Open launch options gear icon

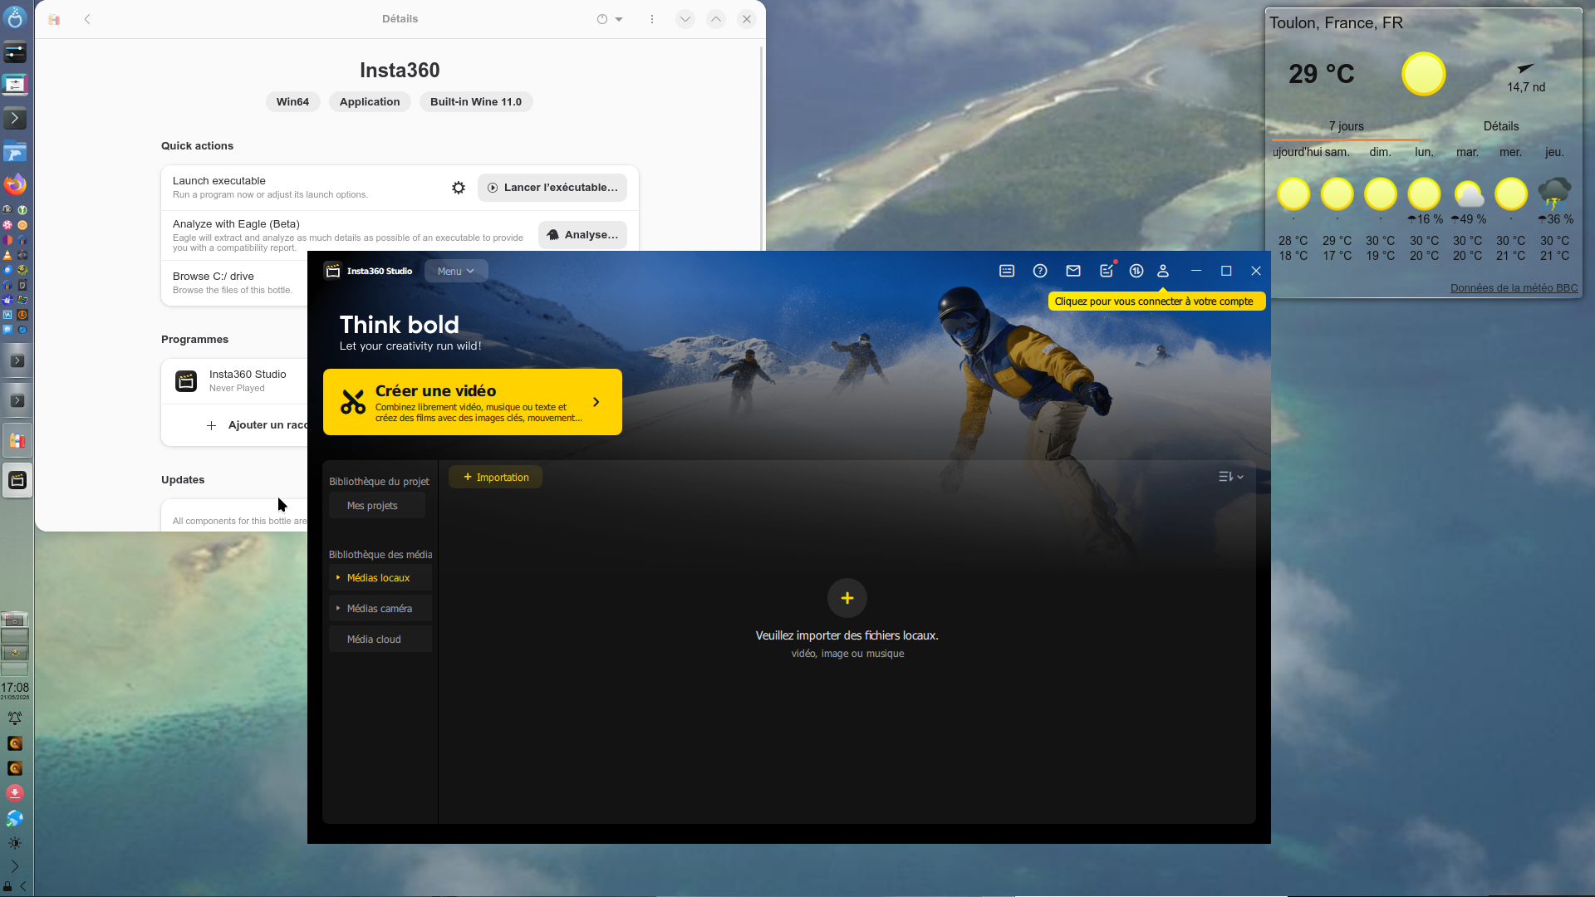click(459, 188)
